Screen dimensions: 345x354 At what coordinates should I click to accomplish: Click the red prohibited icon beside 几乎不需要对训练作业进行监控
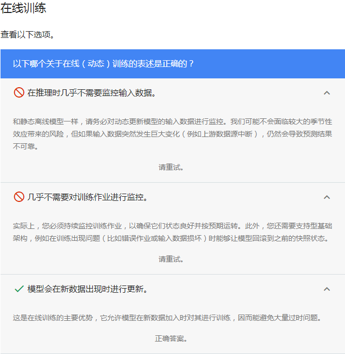[x=19, y=197]
